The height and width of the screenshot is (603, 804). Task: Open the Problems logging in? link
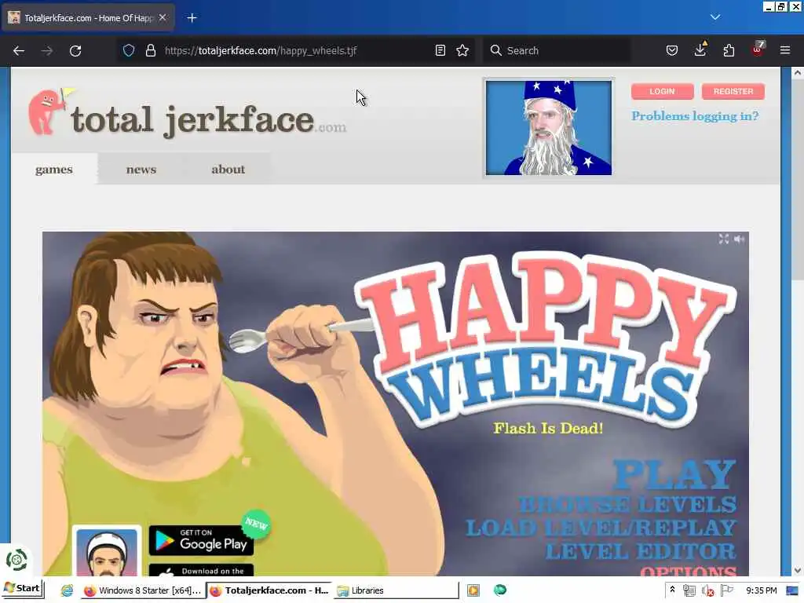695,116
